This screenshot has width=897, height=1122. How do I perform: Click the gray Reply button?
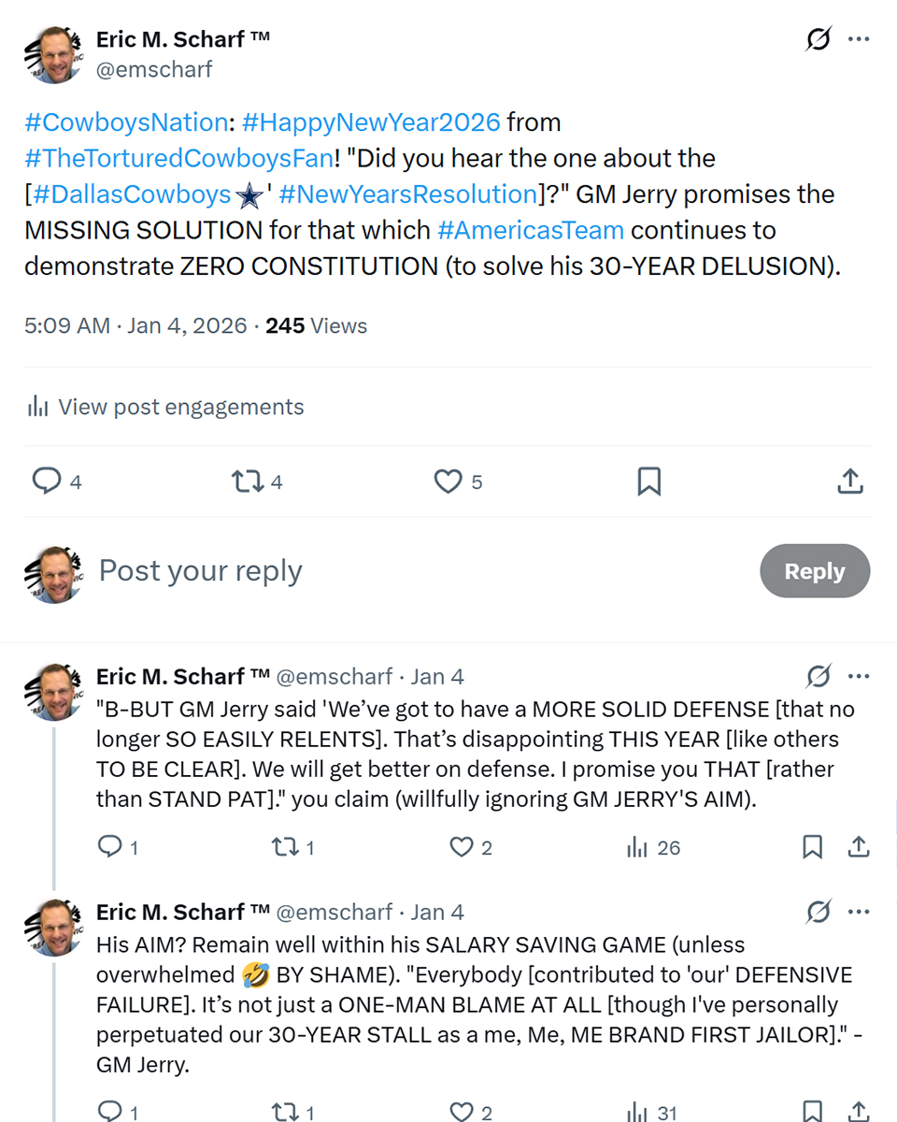point(814,571)
